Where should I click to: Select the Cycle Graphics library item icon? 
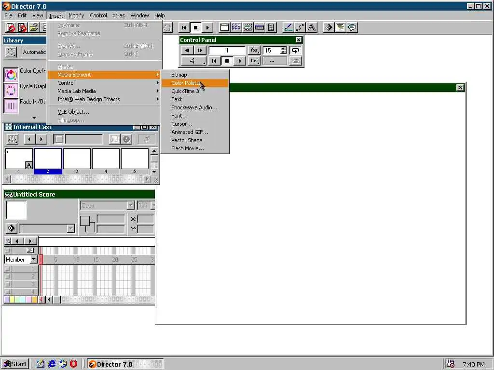[x=11, y=90]
